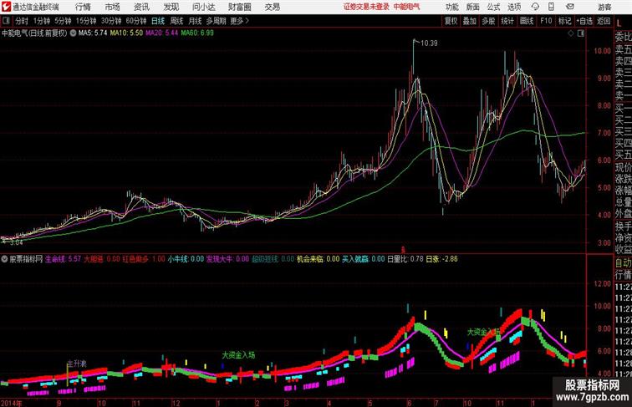Screen dimensions: 632x407
Task: Click the MA20: 5.44 indicator value
Action: tap(161, 33)
